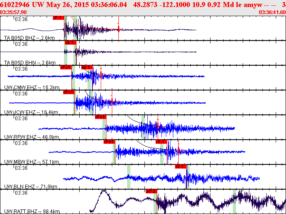Click the station label UW MBW EHZ -- 57.1km
Viewport: 286px width, 214px height.
(31, 162)
